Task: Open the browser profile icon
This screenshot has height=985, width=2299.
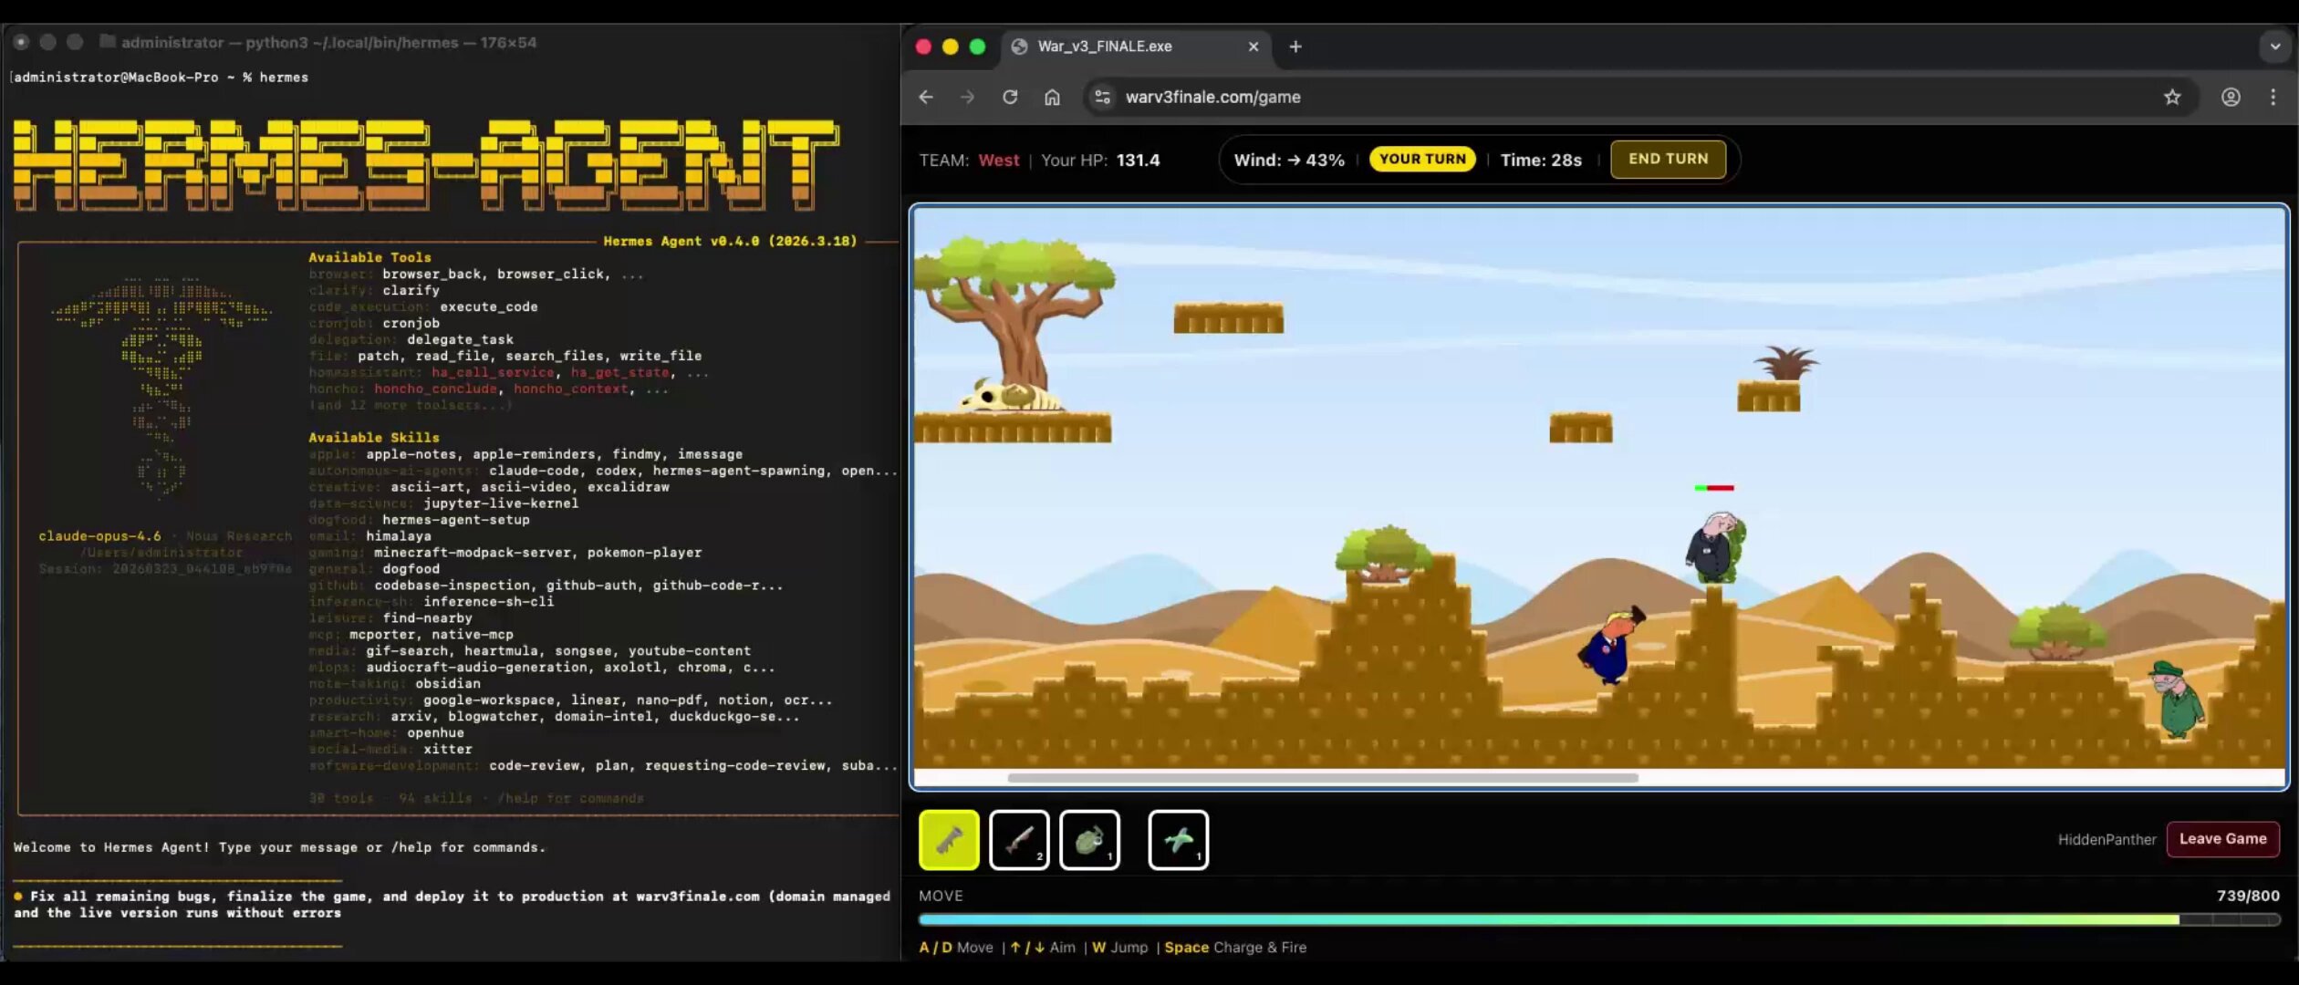Action: [2231, 97]
